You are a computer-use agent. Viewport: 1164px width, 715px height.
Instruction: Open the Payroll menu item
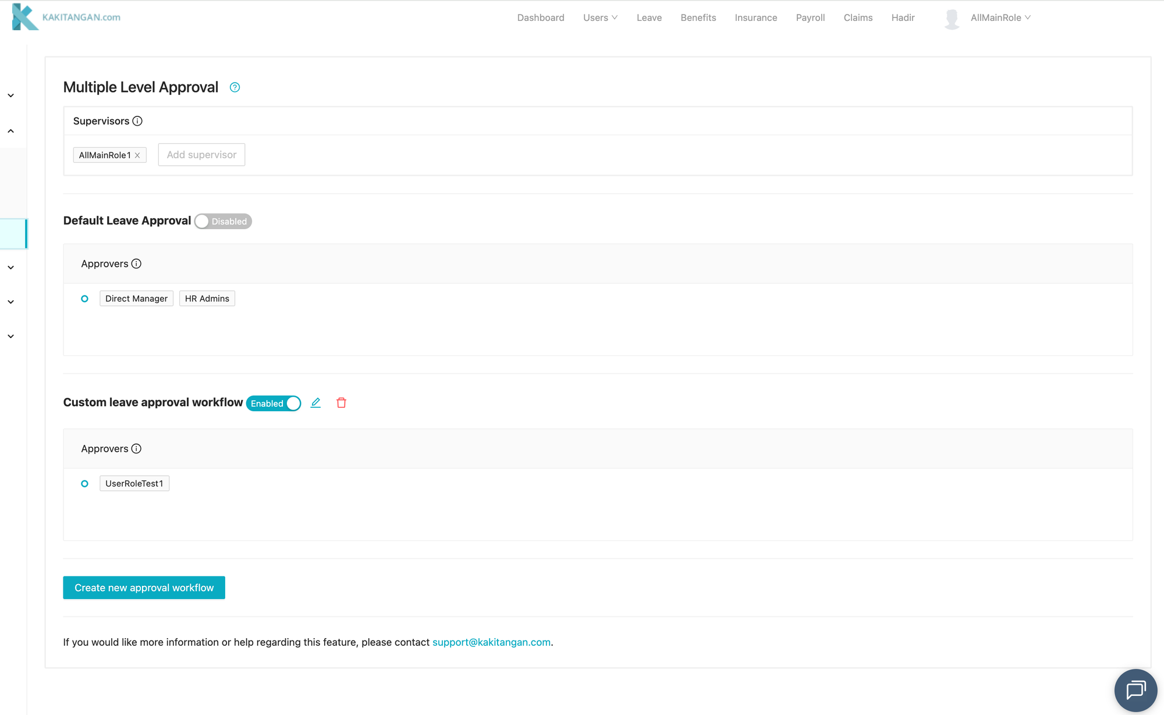tap(810, 17)
